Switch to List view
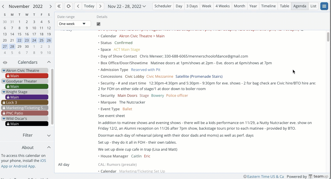 click(314, 6)
